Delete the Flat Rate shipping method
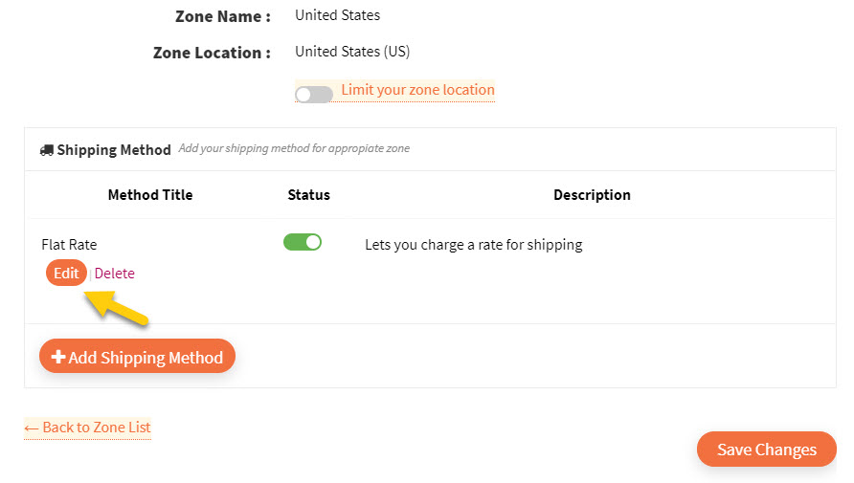 pos(114,273)
